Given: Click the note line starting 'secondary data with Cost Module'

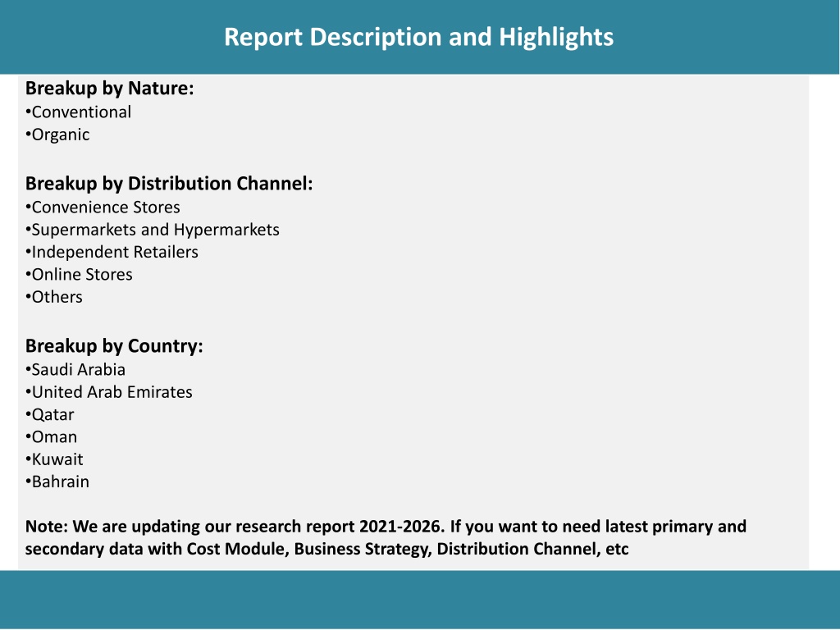Looking at the screenshot, I should click(326, 549).
